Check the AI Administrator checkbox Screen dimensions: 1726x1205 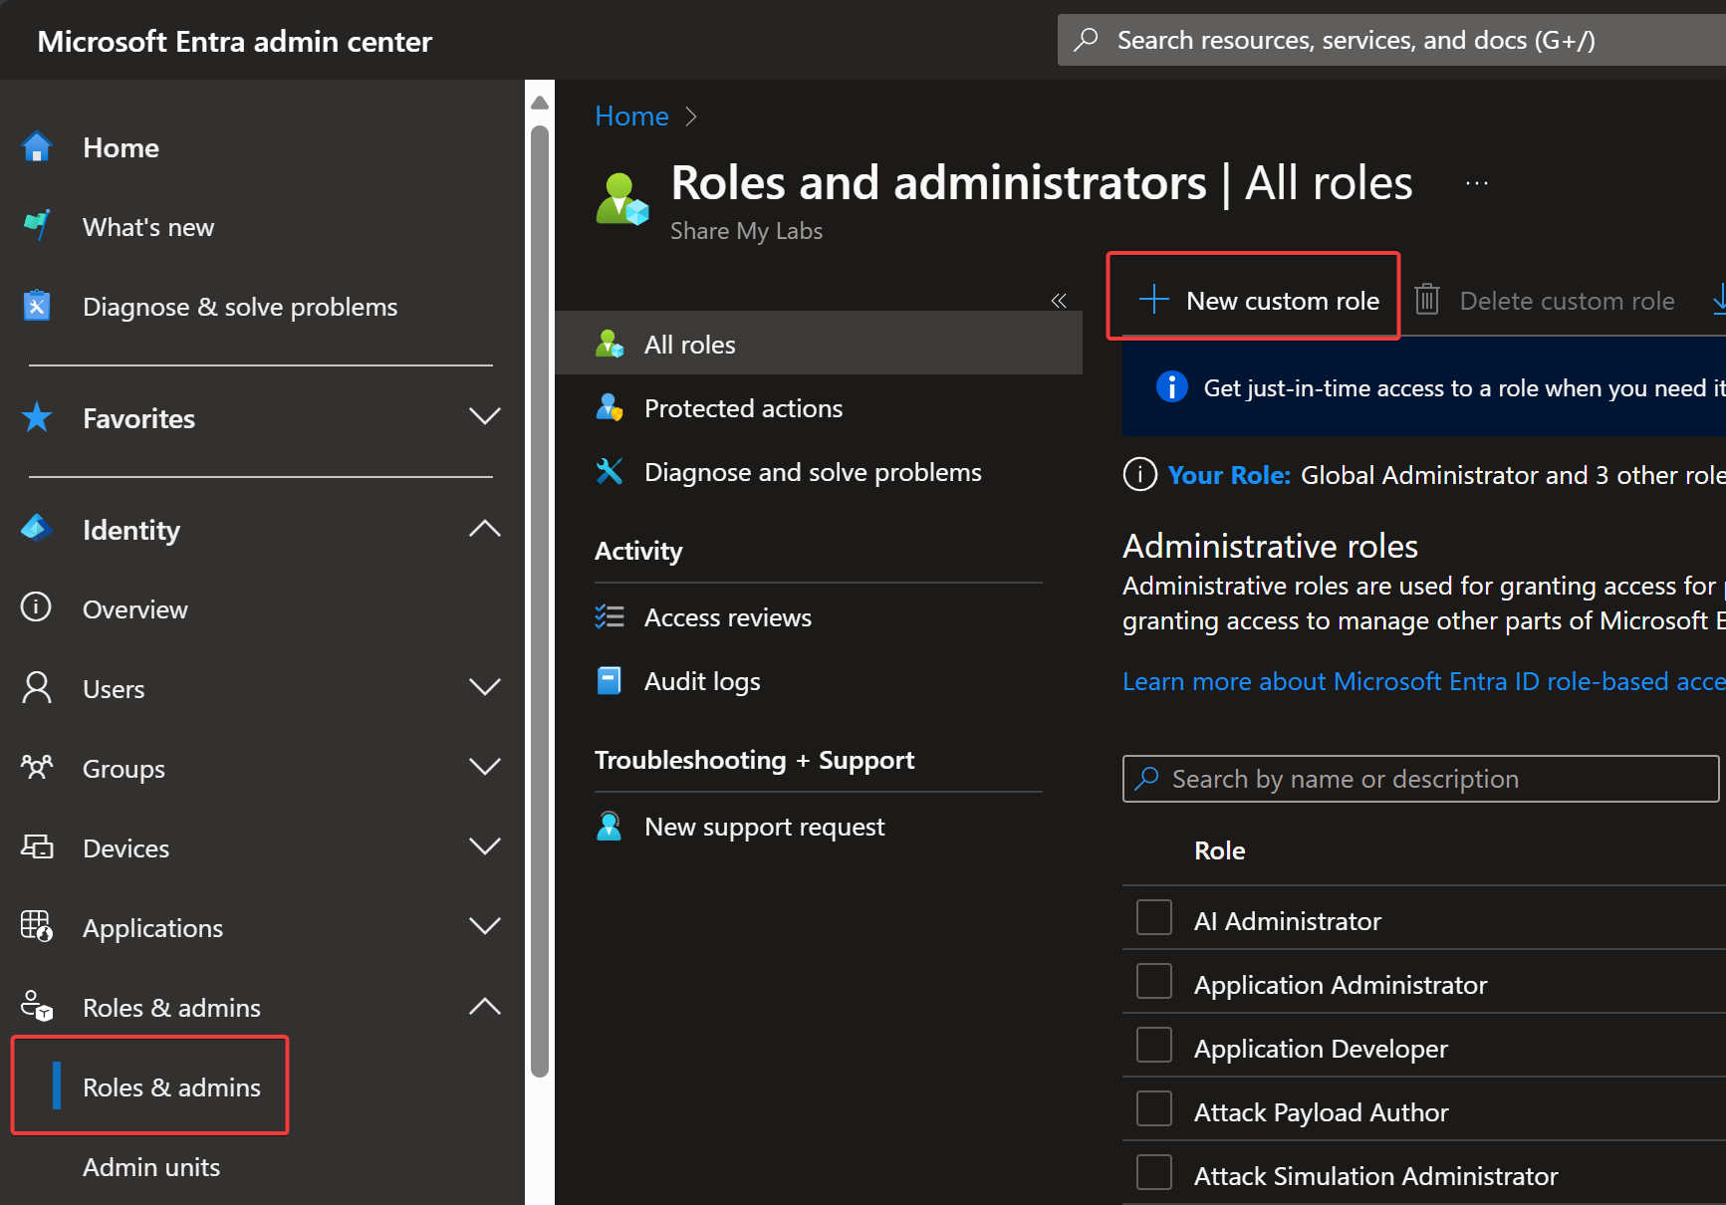tap(1153, 918)
